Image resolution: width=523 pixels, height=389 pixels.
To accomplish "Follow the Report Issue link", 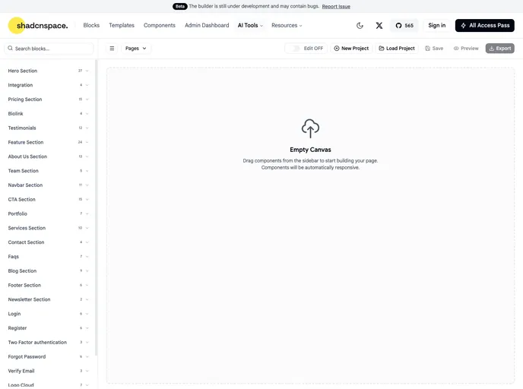I will (336, 6).
